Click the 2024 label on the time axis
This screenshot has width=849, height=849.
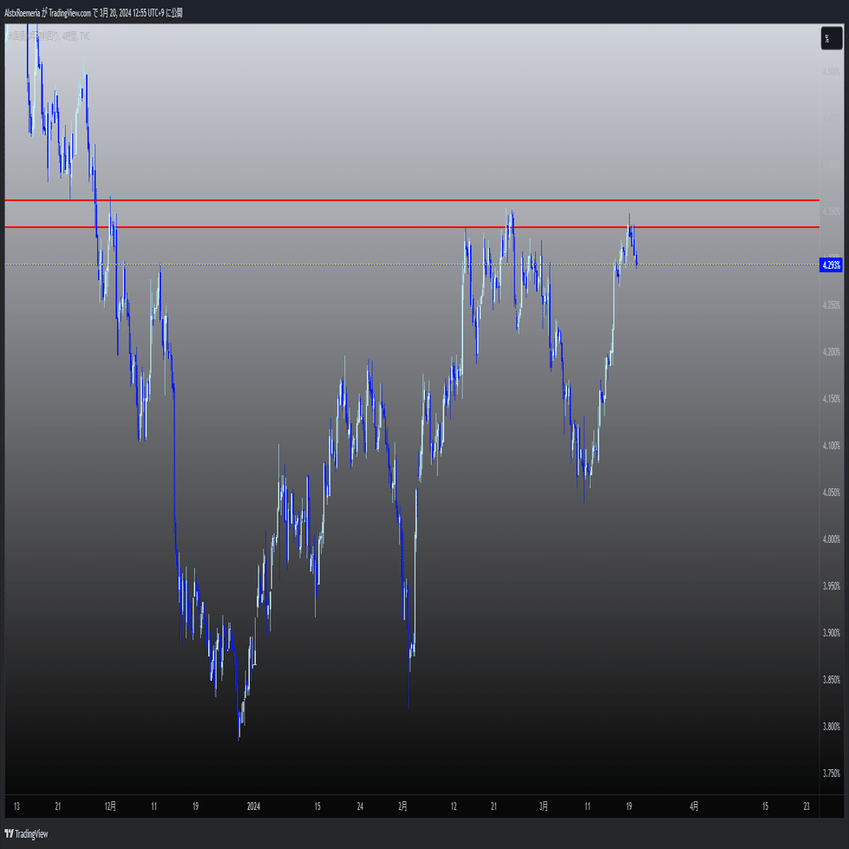coord(253,807)
